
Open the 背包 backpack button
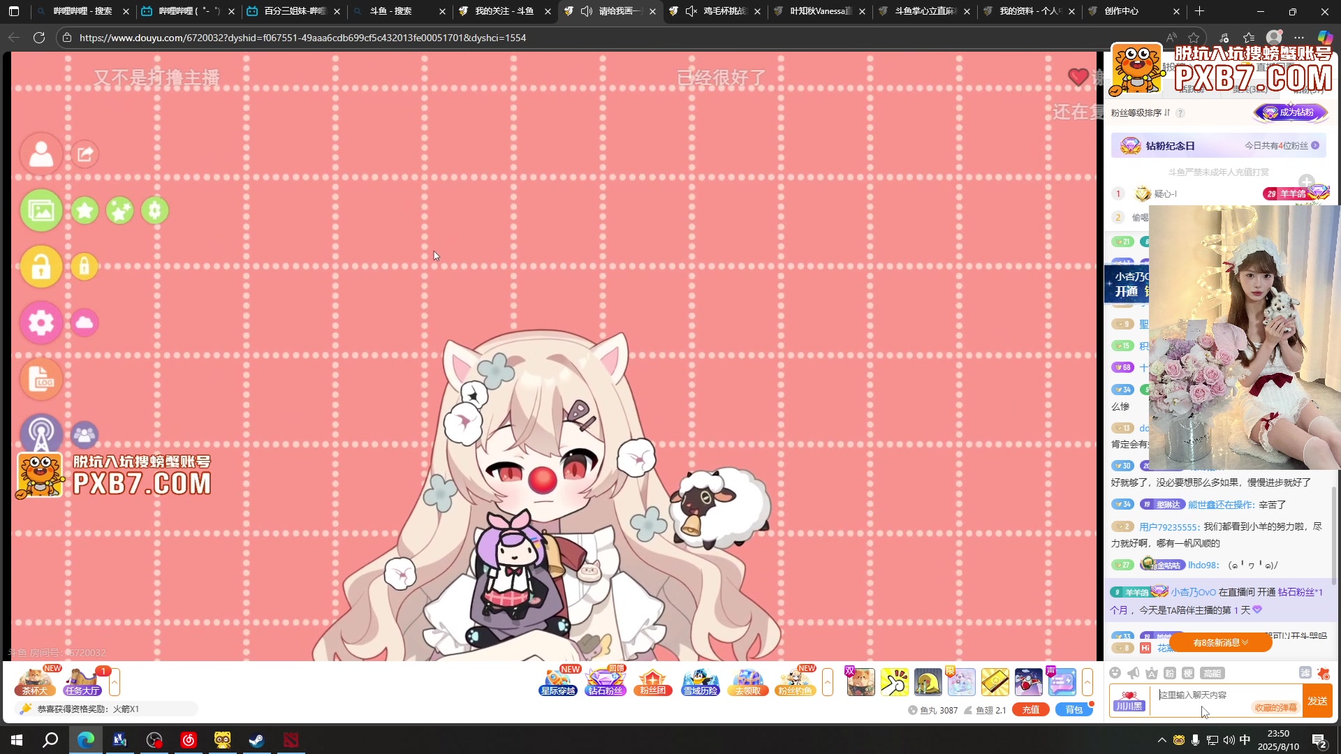(1073, 710)
